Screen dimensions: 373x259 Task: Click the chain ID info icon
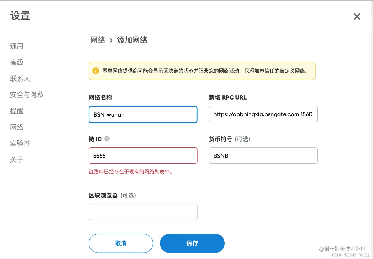click(x=107, y=139)
